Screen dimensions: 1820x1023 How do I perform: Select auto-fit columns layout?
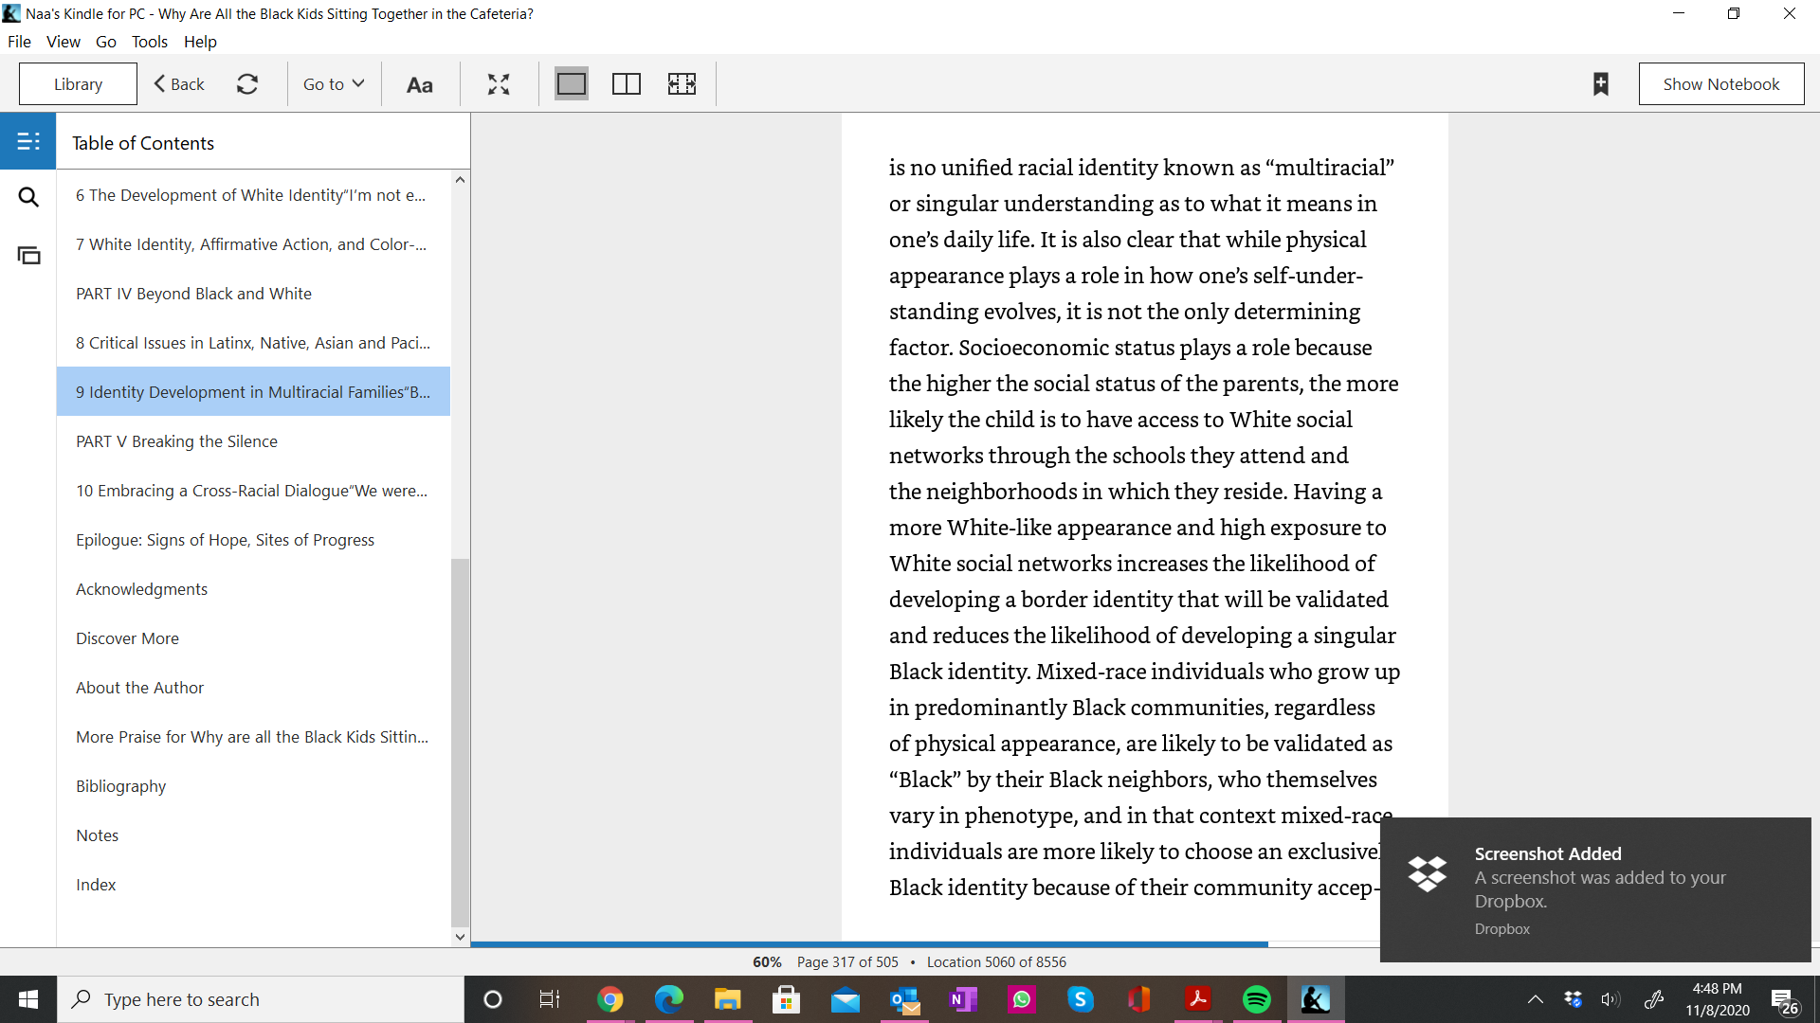click(682, 84)
